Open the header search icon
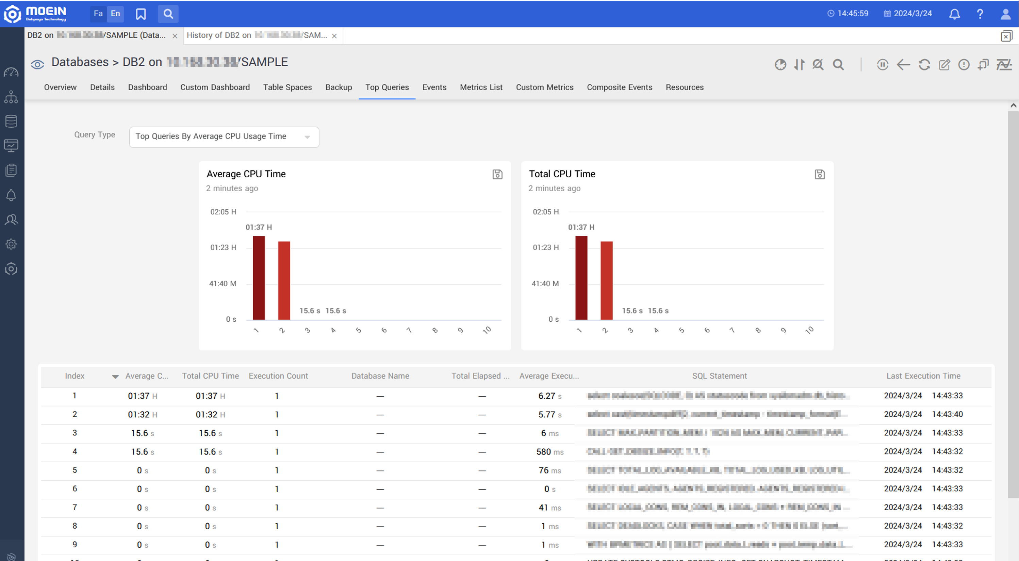 (x=168, y=14)
